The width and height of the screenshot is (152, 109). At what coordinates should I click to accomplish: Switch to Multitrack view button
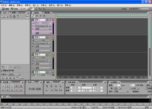tap(14, 9)
